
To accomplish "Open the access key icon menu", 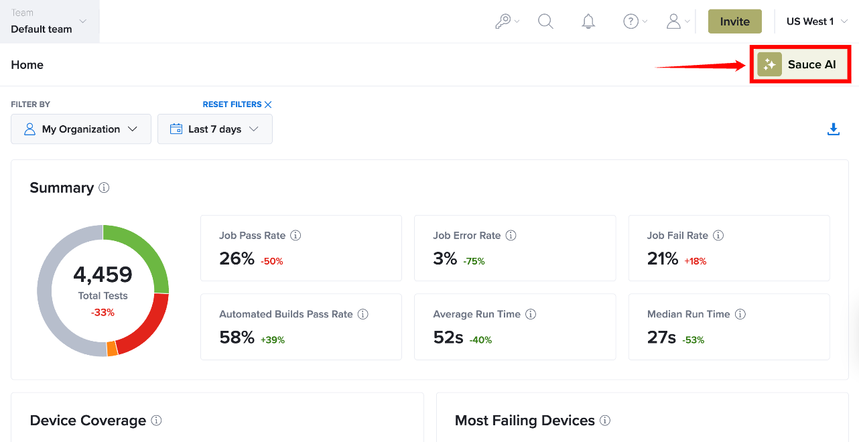I will [507, 21].
